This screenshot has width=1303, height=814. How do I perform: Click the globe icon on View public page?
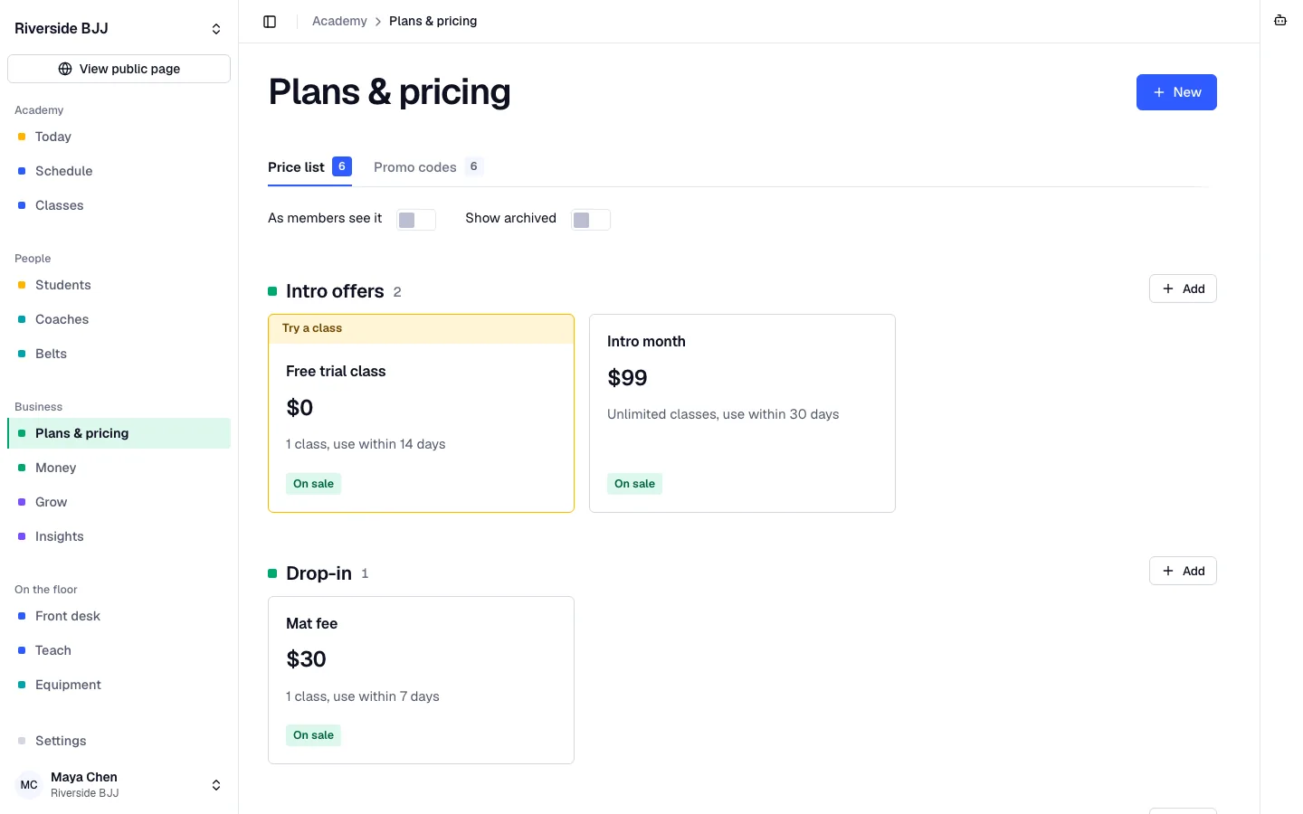point(65,69)
